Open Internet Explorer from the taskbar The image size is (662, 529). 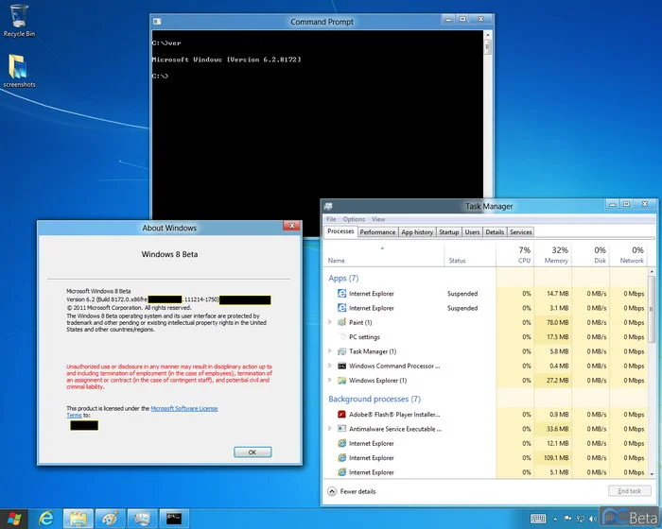click(x=45, y=518)
